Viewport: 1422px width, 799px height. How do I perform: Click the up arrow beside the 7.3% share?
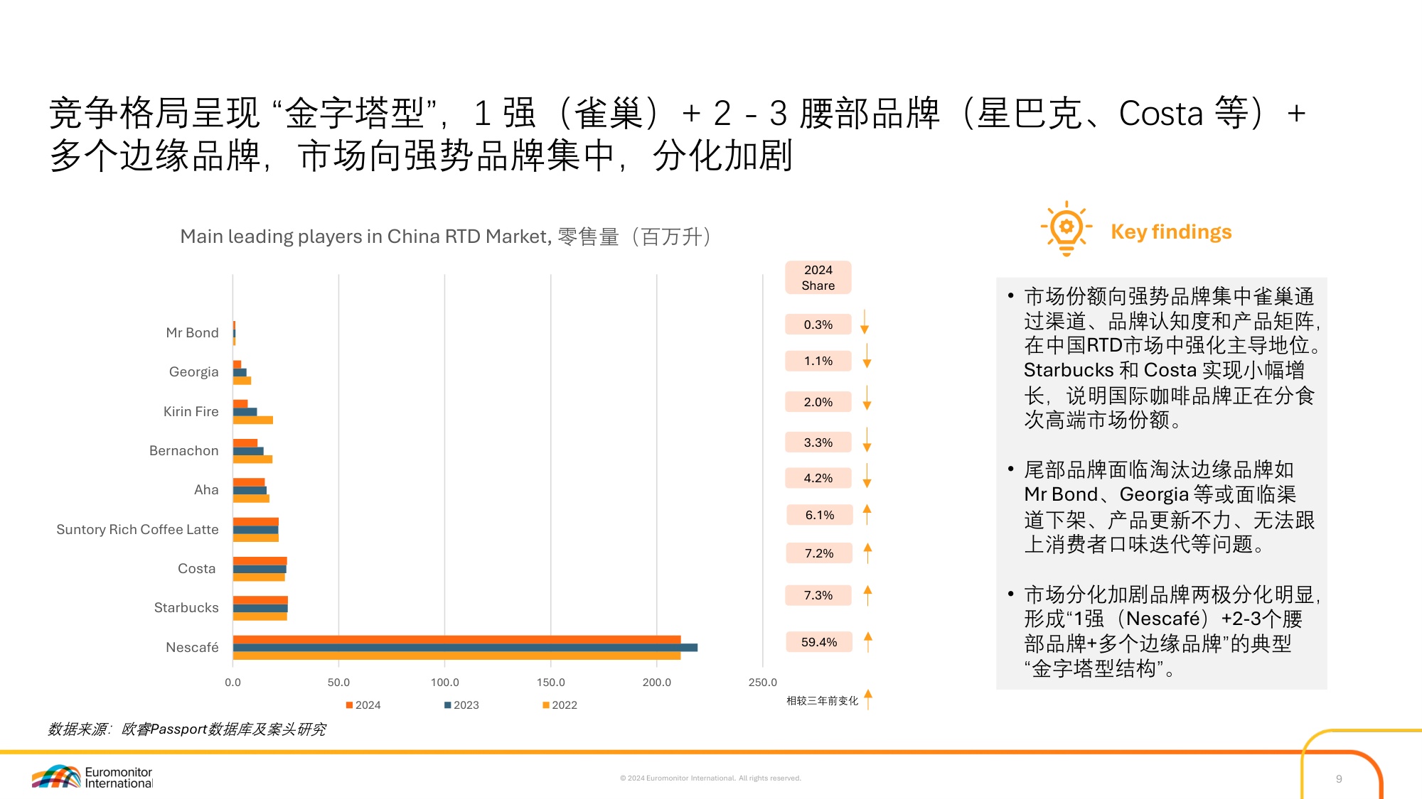[x=867, y=594]
